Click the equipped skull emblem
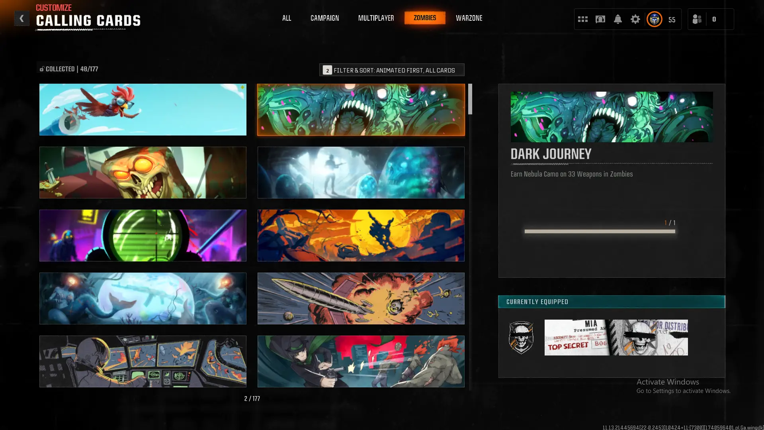The image size is (764, 430). pos(521,338)
